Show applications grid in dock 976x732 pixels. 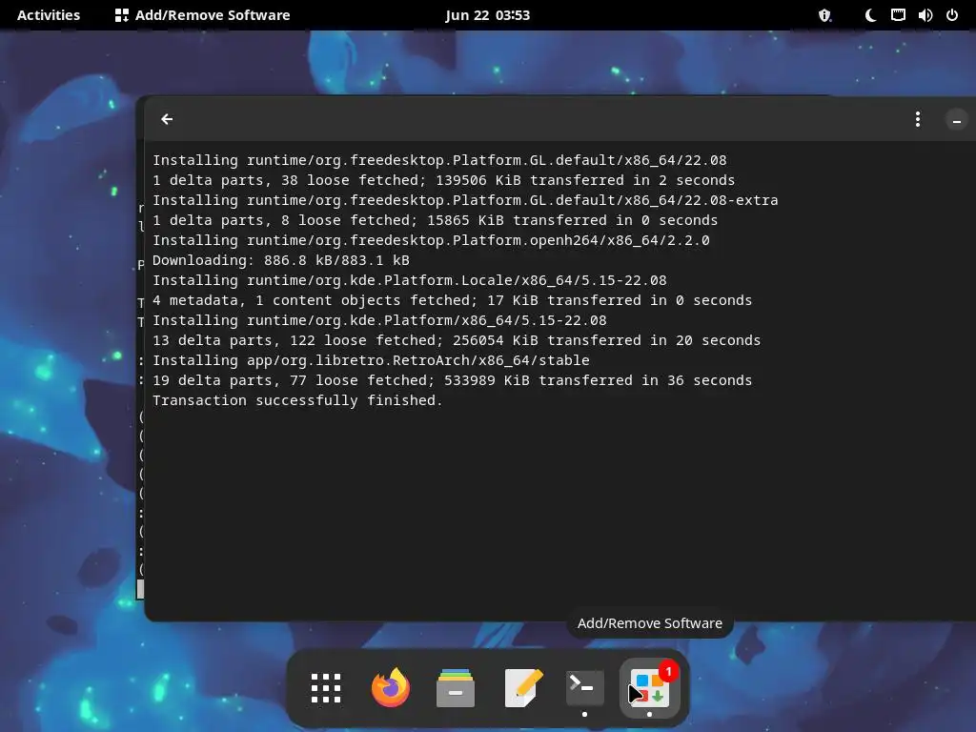coord(326,688)
